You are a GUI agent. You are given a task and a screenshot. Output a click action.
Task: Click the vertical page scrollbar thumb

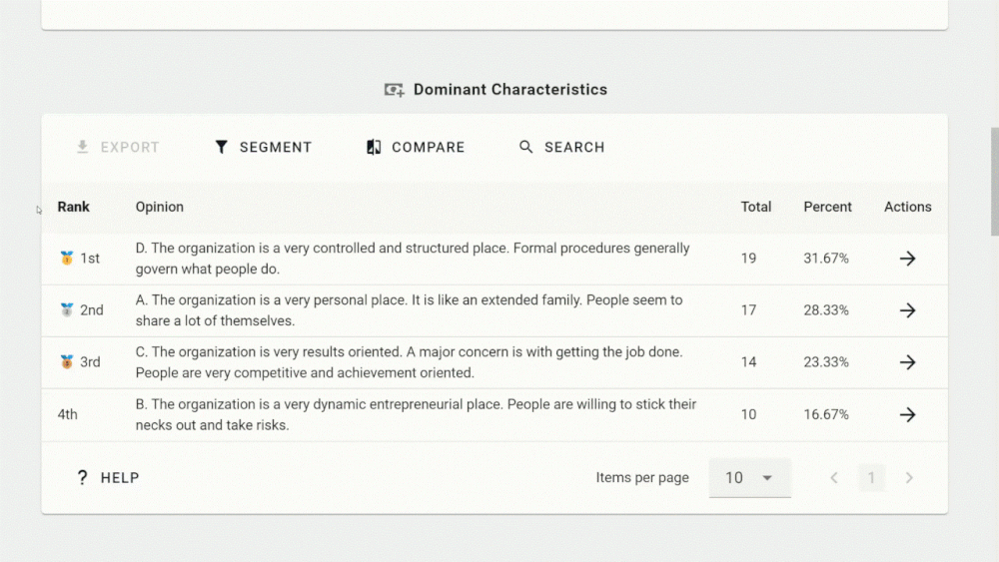click(994, 180)
